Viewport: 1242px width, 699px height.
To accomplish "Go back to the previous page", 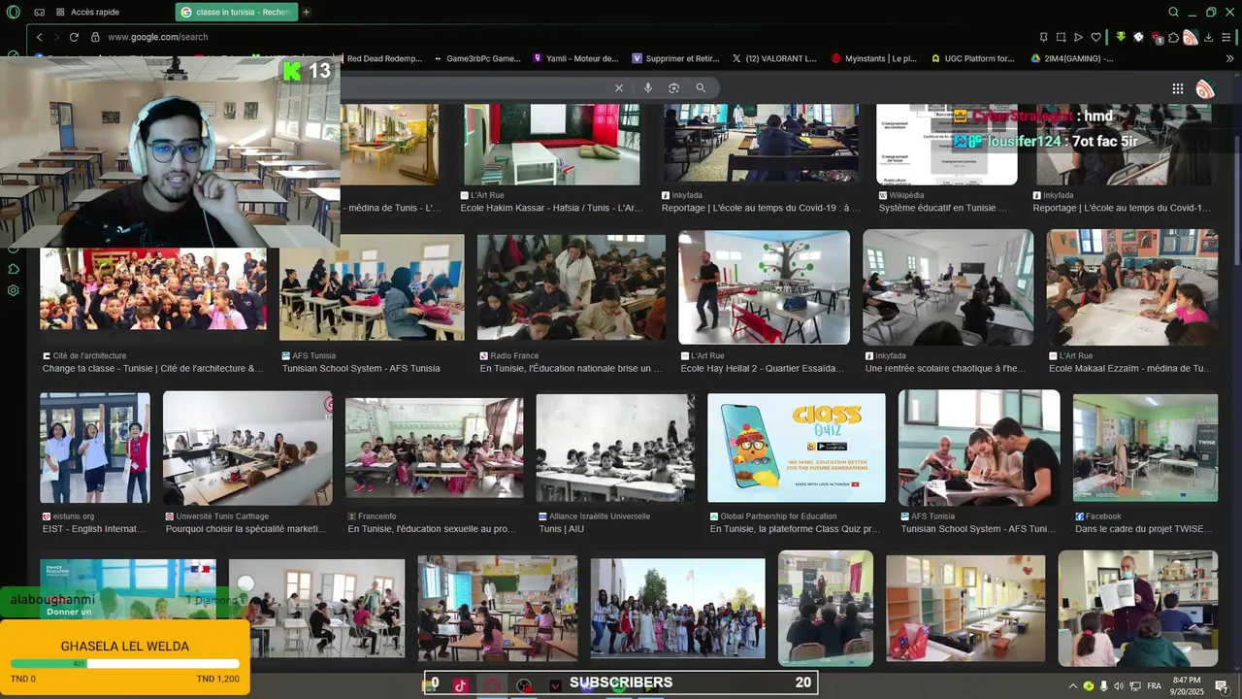I will tap(39, 37).
